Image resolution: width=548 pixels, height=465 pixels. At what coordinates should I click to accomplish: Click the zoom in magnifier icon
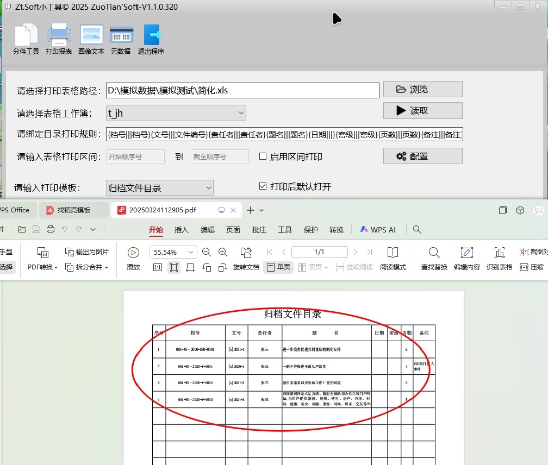223,252
